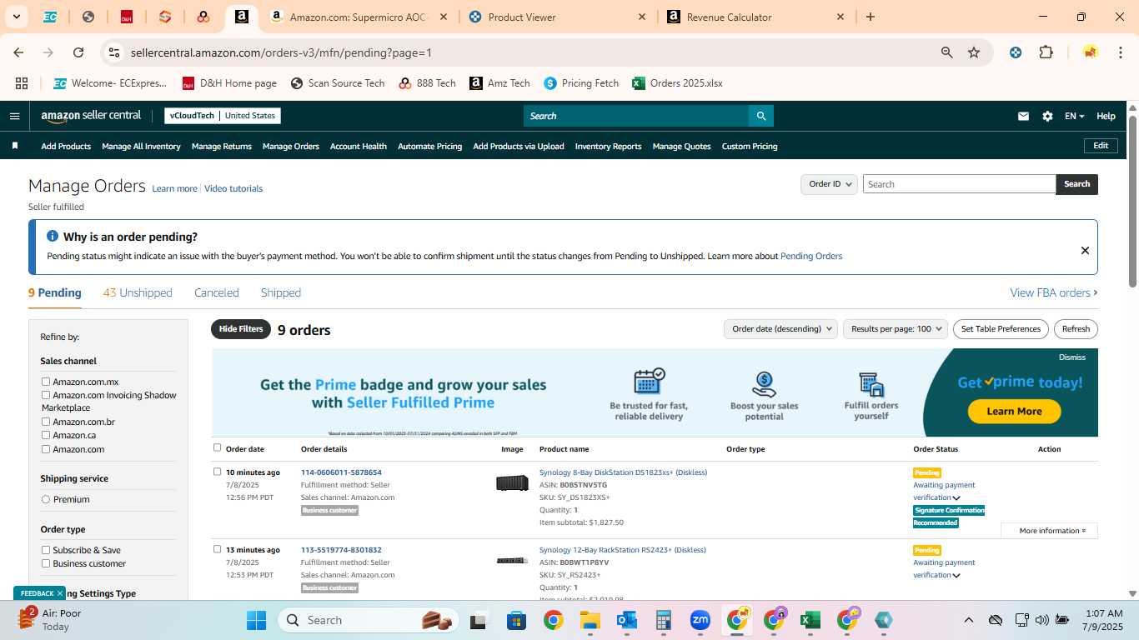Open the vCloudTech United States account switcher

pos(223,116)
